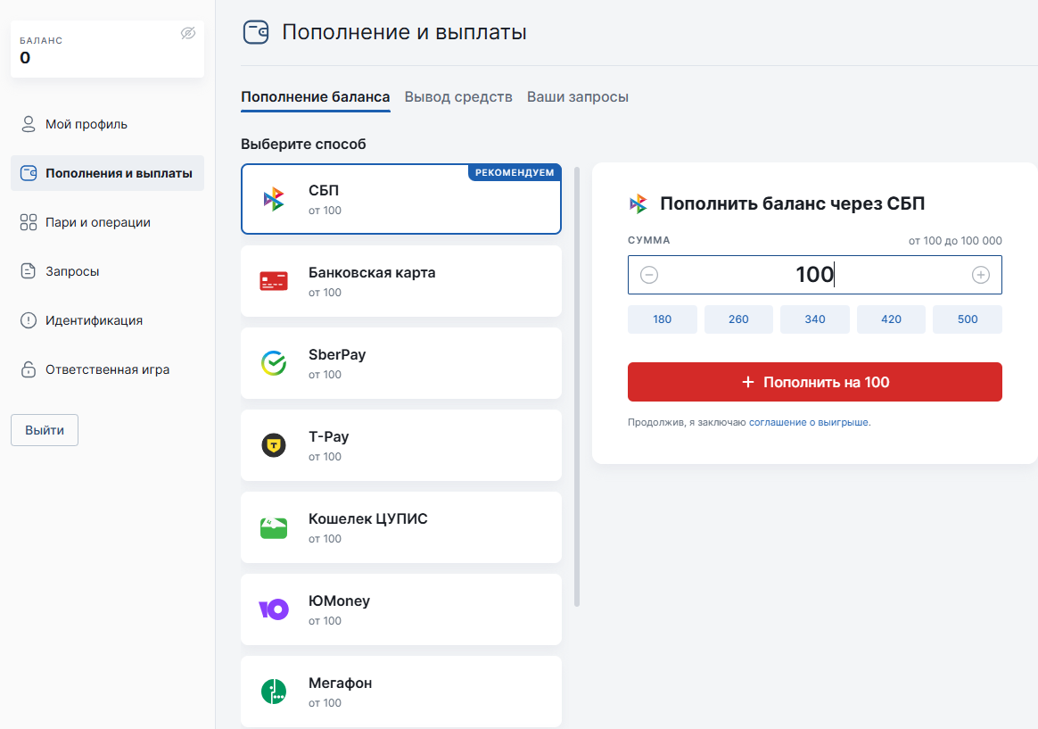
Task: Click the Выберите способ heading
Action: click(x=303, y=144)
